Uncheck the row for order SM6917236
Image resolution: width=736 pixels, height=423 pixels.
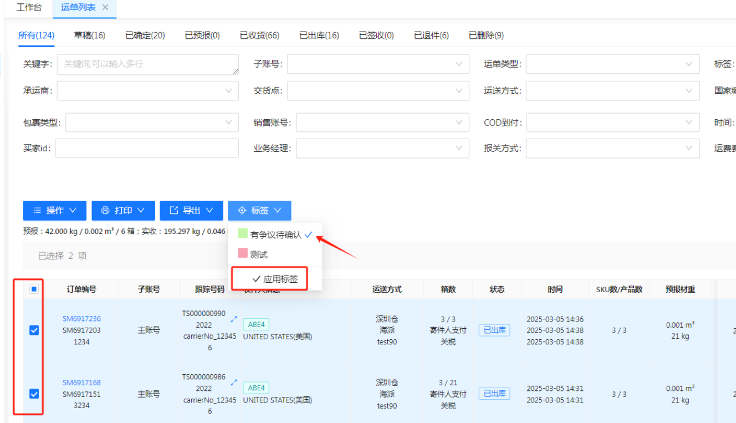[34, 330]
